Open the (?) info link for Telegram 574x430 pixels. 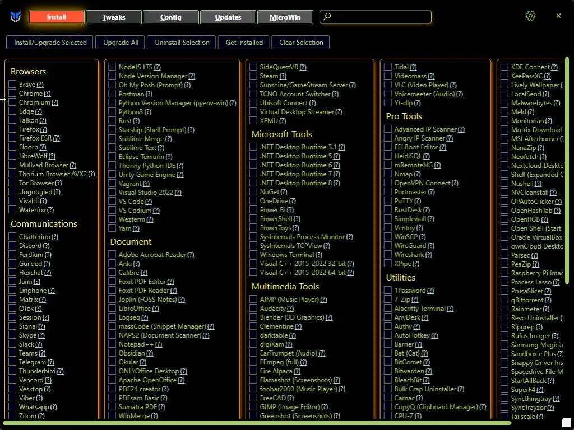point(50,362)
